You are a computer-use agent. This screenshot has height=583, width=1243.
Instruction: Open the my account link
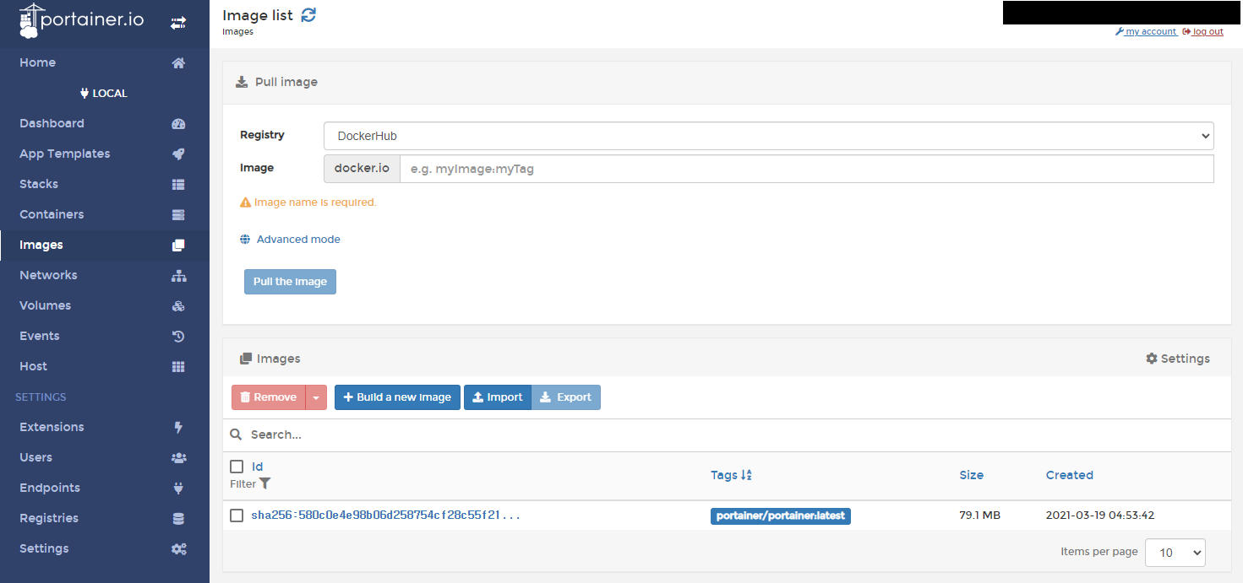(x=1150, y=32)
